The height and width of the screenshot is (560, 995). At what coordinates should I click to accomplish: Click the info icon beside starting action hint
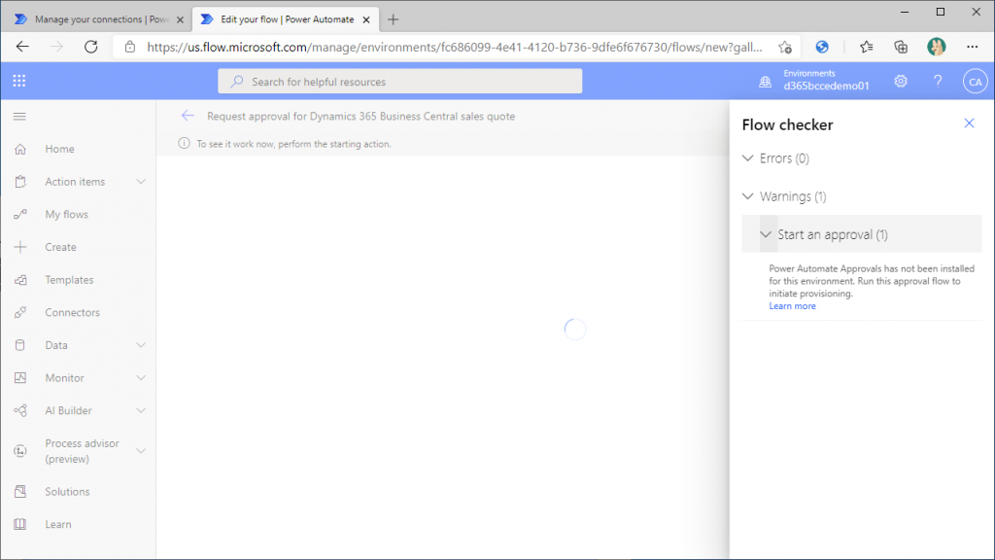[x=184, y=144]
